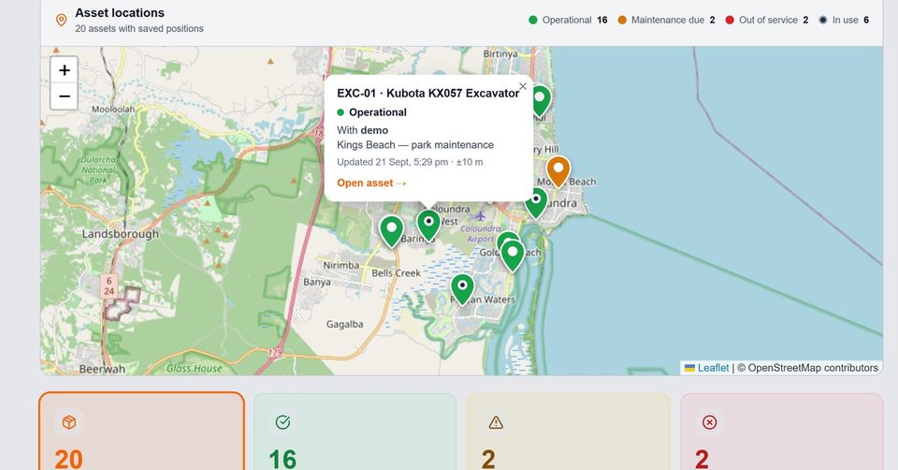
Task: Click the Operational 16 legend entry
Action: (x=568, y=20)
